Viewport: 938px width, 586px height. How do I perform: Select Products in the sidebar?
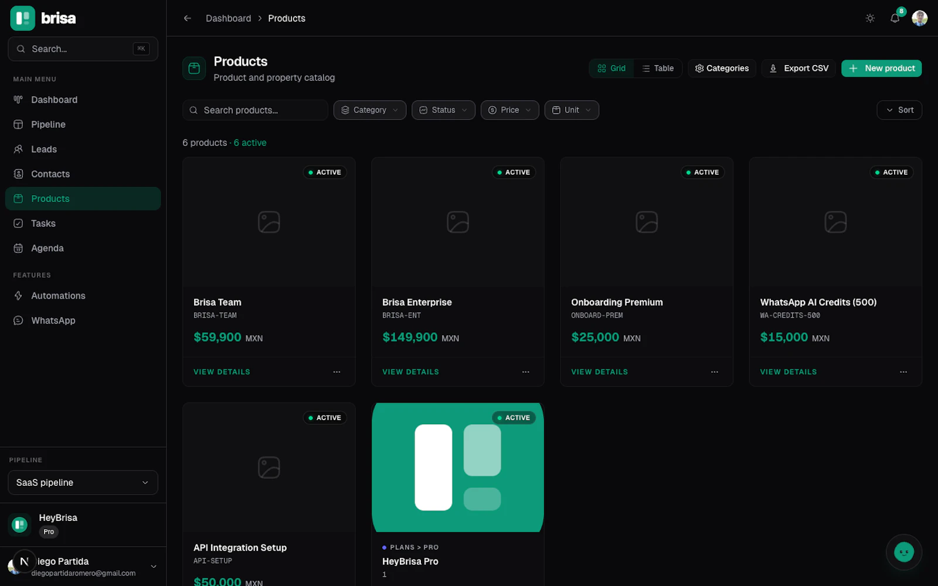[83, 199]
